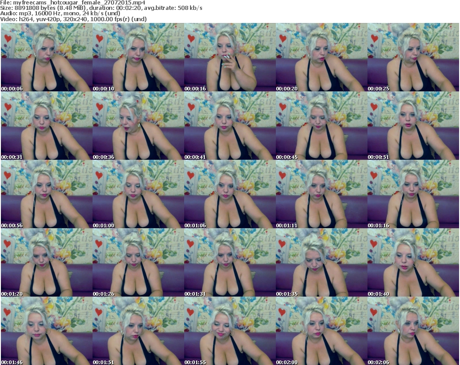Select the thumbnail frame stamped 00:00:41
This screenshot has height=365, width=460.
(x=230, y=126)
